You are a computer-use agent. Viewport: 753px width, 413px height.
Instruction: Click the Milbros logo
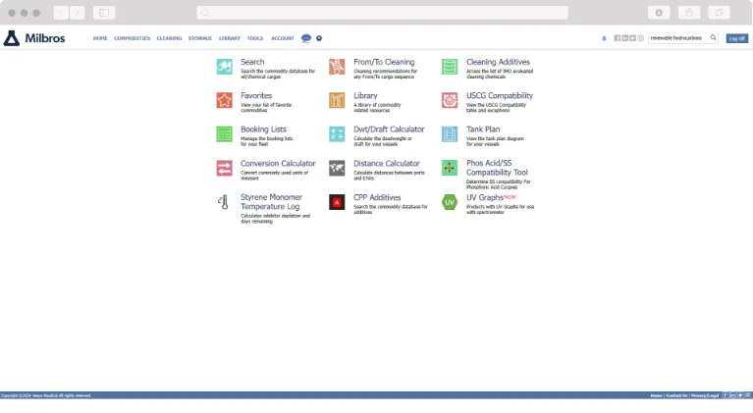point(34,38)
